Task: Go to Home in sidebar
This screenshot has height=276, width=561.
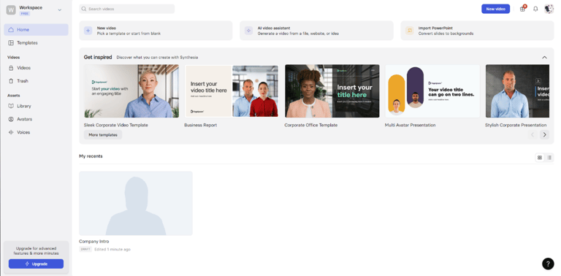Action: click(x=36, y=30)
